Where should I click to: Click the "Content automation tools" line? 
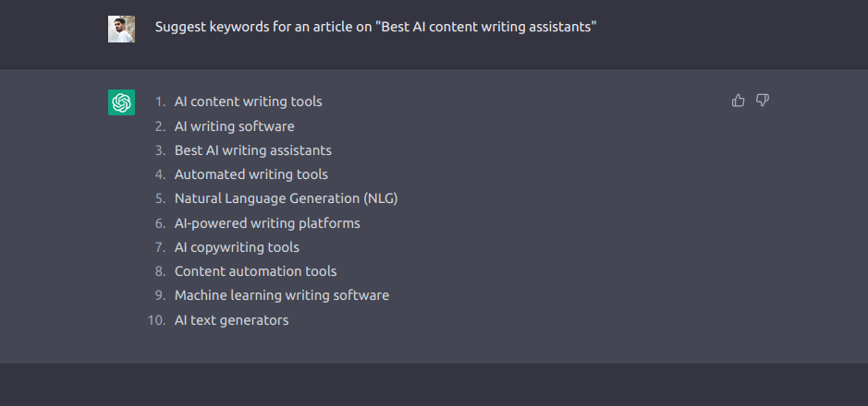click(x=255, y=271)
